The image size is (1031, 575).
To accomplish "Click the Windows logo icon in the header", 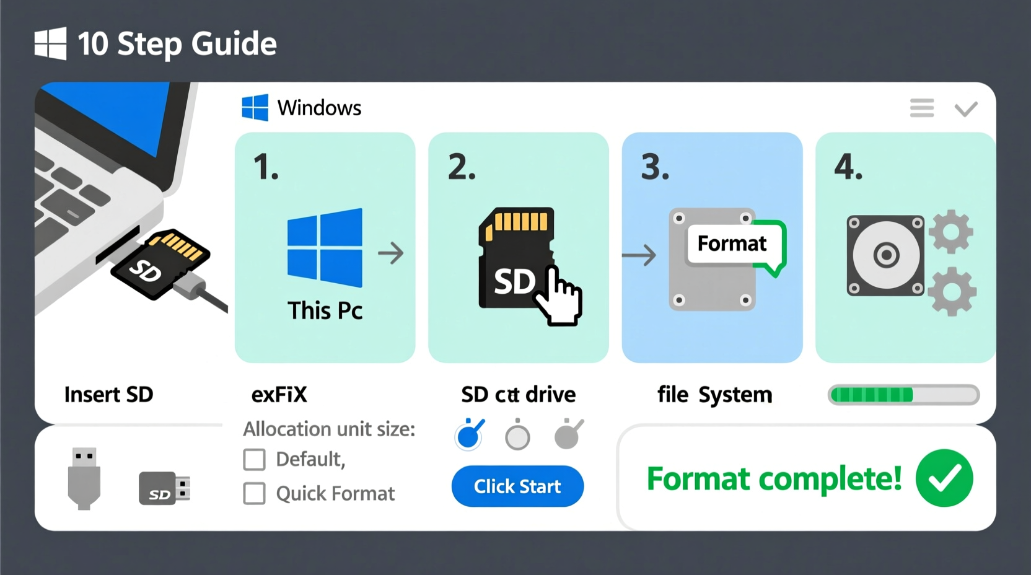I will (x=255, y=107).
